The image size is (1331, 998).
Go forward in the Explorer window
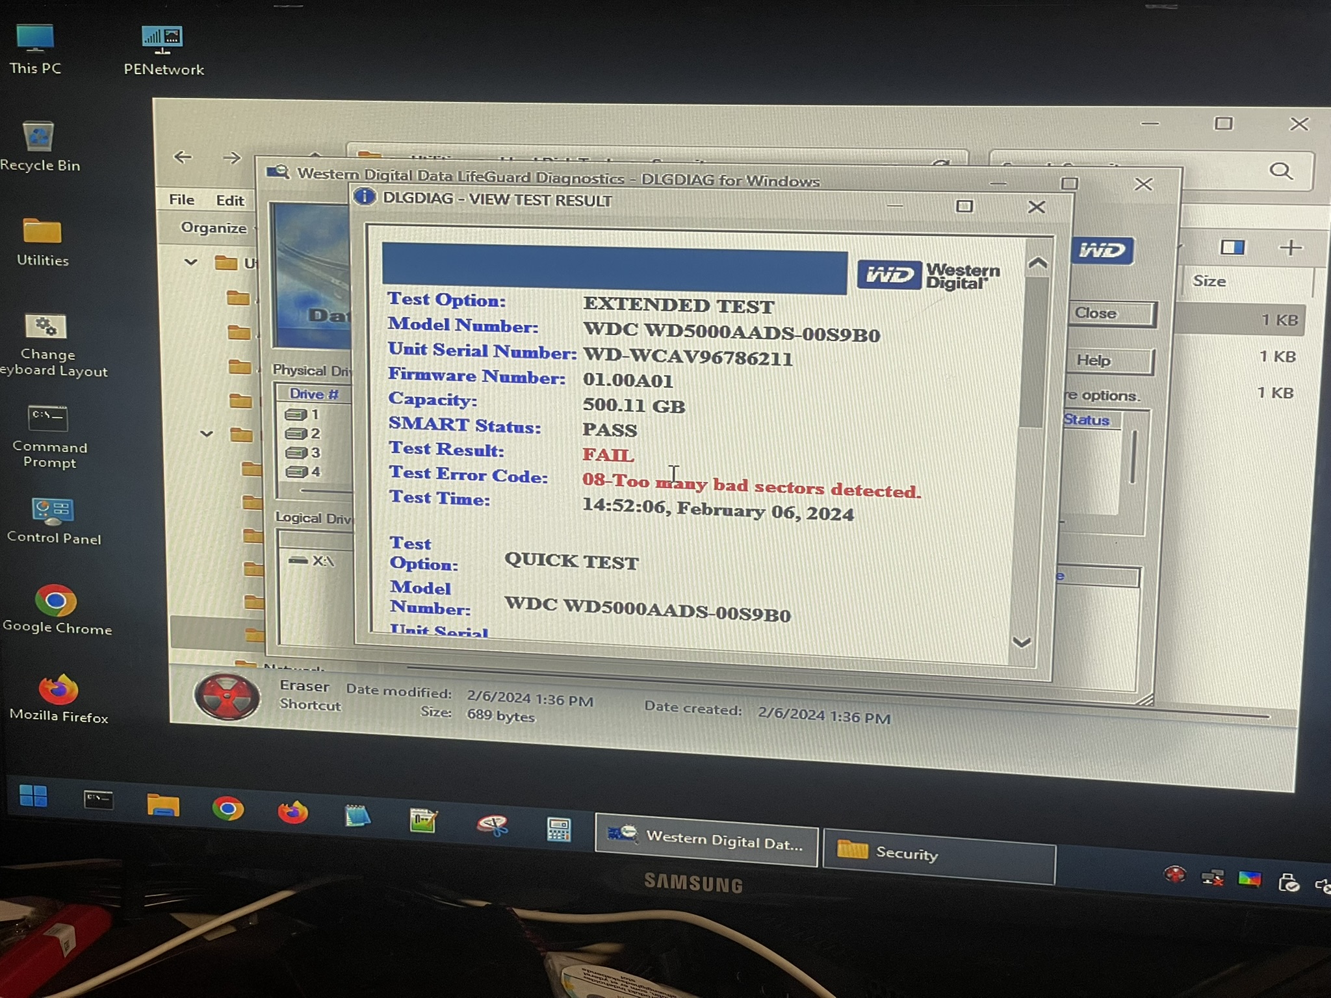pyautogui.click(x=231, y=158)
